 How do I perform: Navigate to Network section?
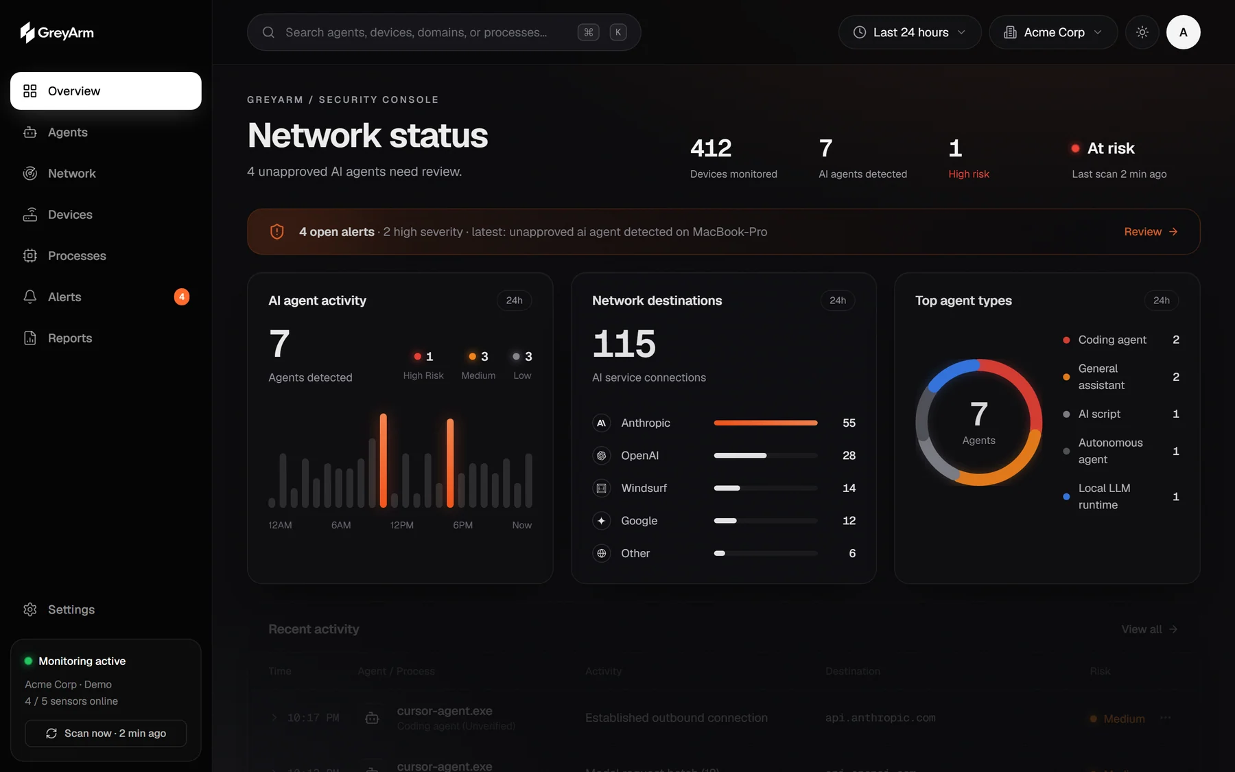tap(106, 173)
